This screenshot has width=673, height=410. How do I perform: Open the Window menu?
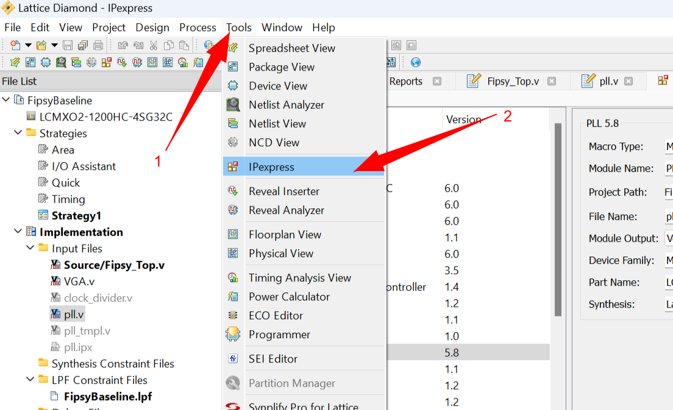(x=282, y=27)
